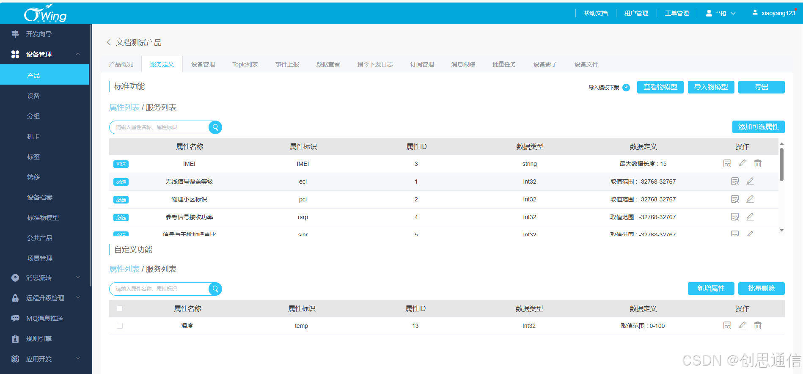Click the 导入模板下载 download icon
This screenshot has width=803, height=374.
pyautogui.click(x=626, y=88)
